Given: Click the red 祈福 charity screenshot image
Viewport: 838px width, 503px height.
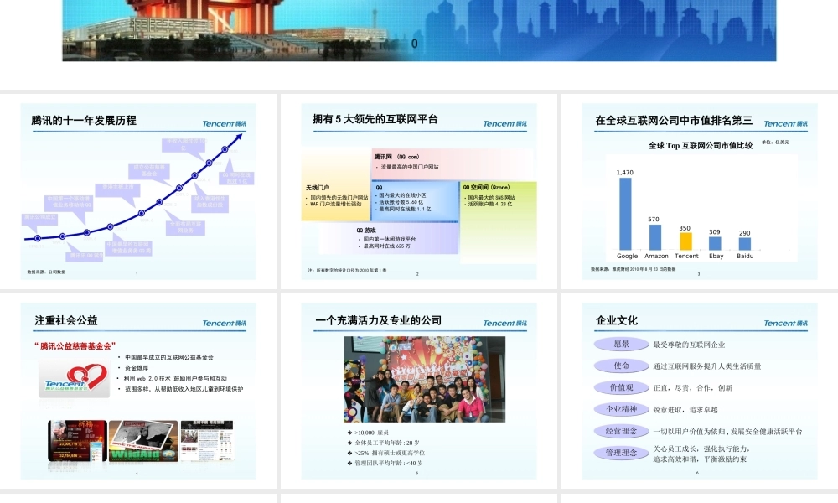Looking at the screenshot, I should [77, 441].
